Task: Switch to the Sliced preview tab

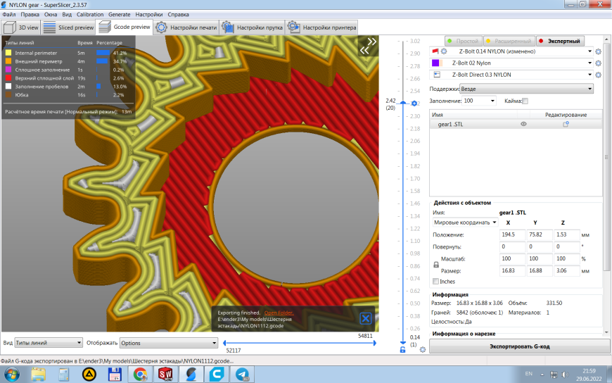Action: click(x=68, y=27)
